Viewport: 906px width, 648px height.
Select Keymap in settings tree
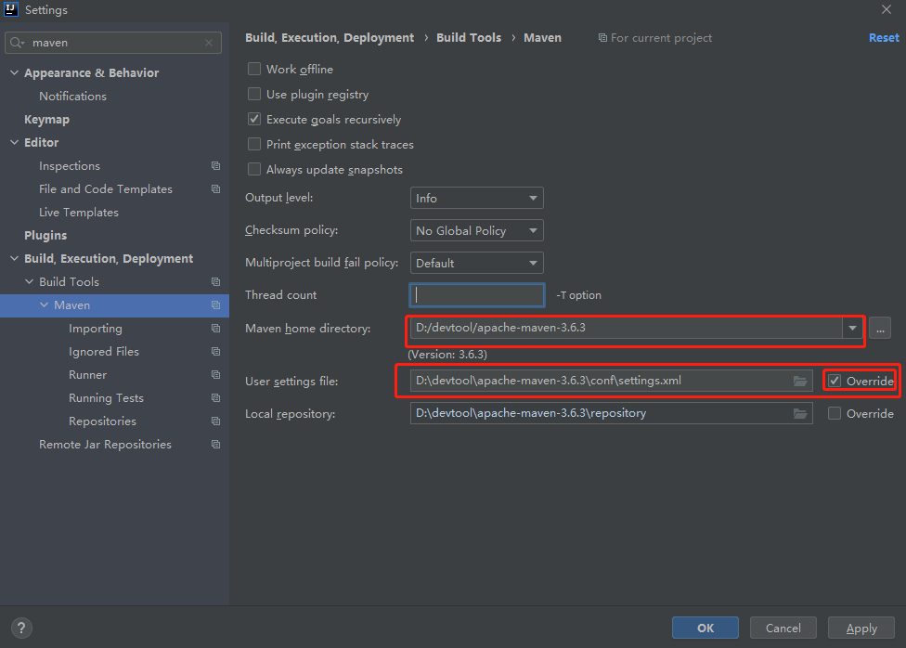(x=46, y=120)
